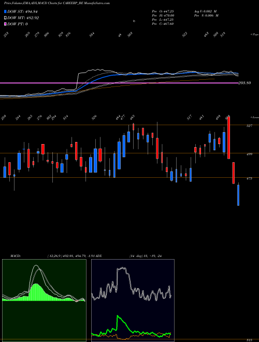259x342 pixels.
Task: Click the MACD histogram chart panel
Action: click(44, 301)
